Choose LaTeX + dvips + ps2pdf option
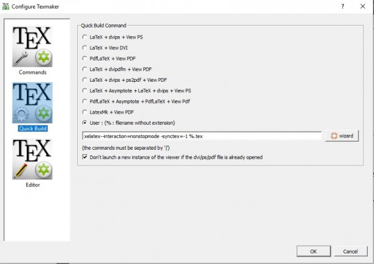The height and width of the screenshot is (264, 374). [85, 79]
